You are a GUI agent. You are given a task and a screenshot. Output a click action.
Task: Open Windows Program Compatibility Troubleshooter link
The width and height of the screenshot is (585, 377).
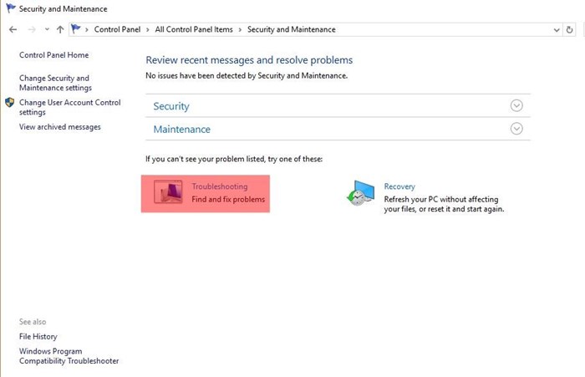tap(69, 356)
